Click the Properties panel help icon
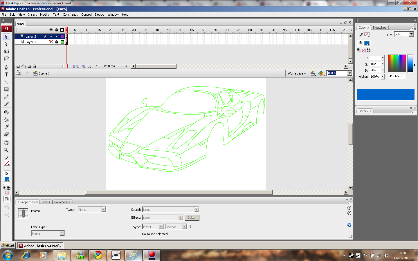Image resolution: width=418 pixels, height=261 pixels. pos(349,208)
